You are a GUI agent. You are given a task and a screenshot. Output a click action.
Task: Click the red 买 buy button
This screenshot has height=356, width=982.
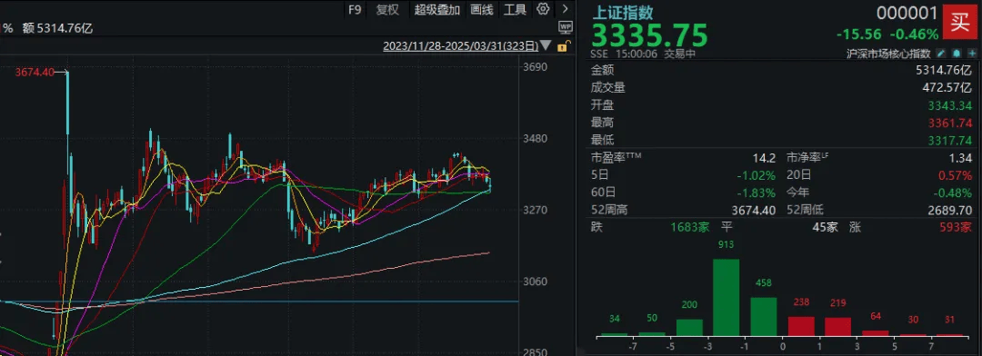click(959, 21)
